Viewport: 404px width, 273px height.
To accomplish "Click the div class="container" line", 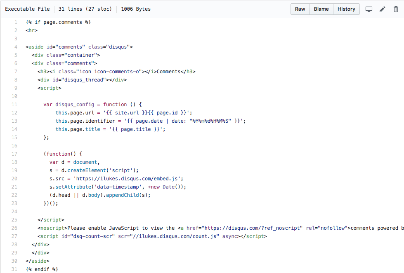I will click(x=66, y=55).
